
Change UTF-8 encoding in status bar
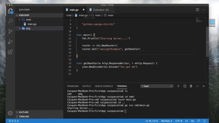(179, 121)
